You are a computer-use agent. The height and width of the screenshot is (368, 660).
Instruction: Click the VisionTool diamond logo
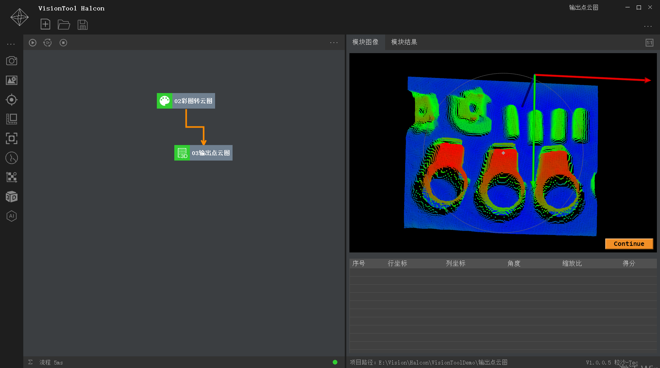19,17
